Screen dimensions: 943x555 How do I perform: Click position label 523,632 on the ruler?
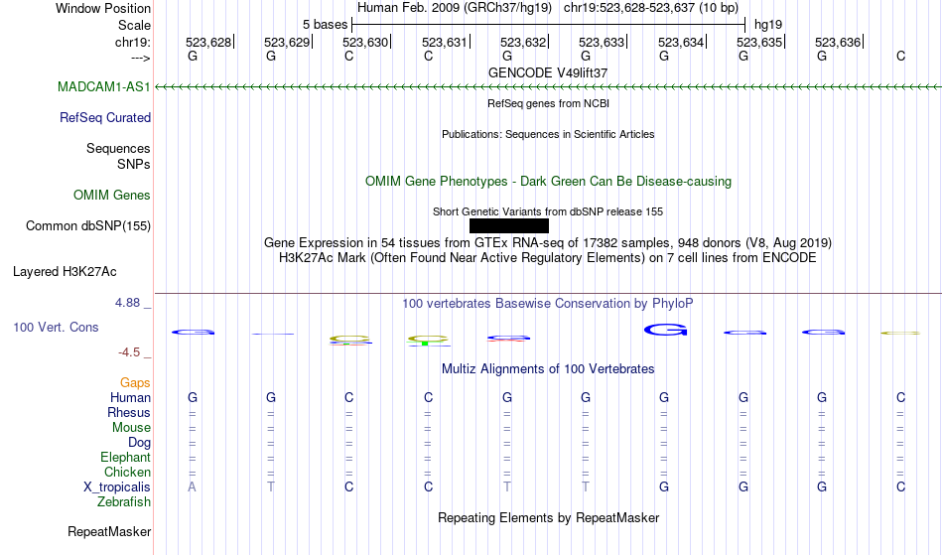[523, 42]
